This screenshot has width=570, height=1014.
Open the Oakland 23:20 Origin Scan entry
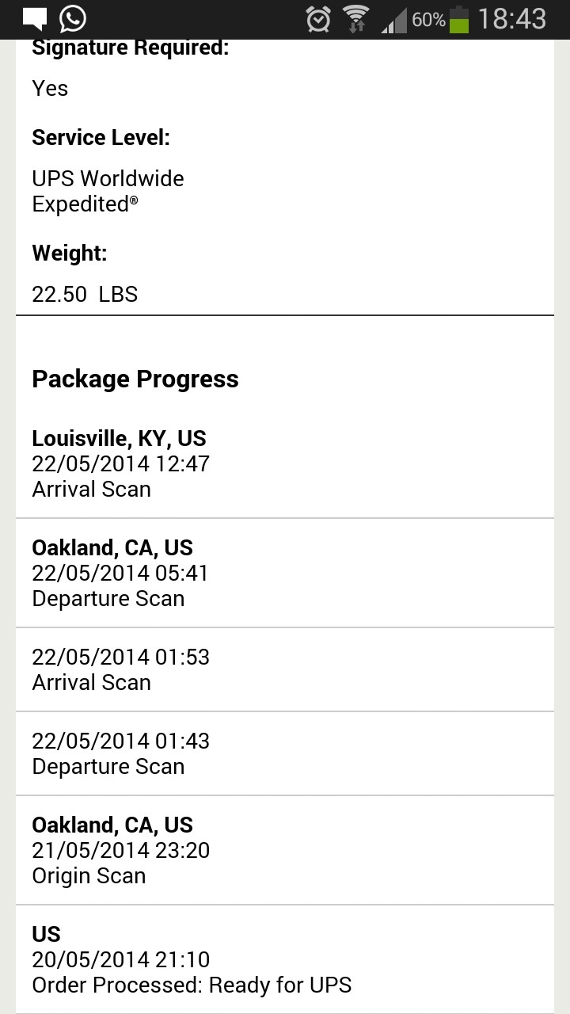tap(285, 850)
